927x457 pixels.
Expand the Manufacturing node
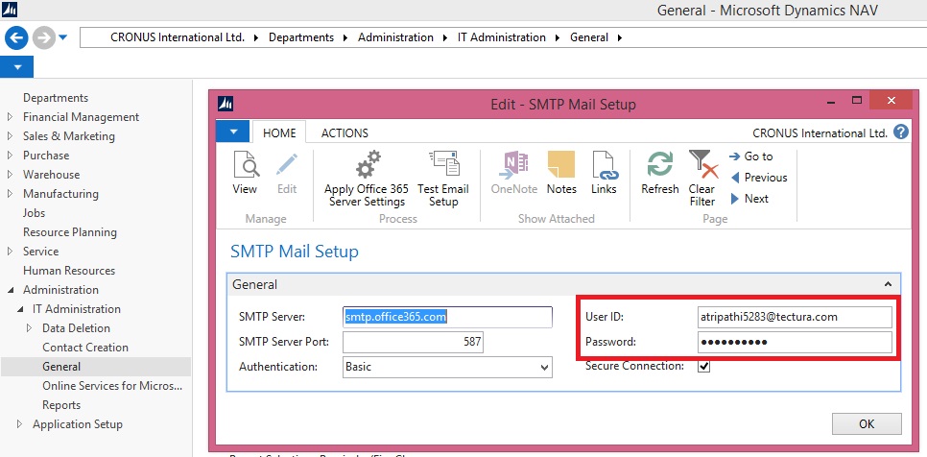(10, 193)
